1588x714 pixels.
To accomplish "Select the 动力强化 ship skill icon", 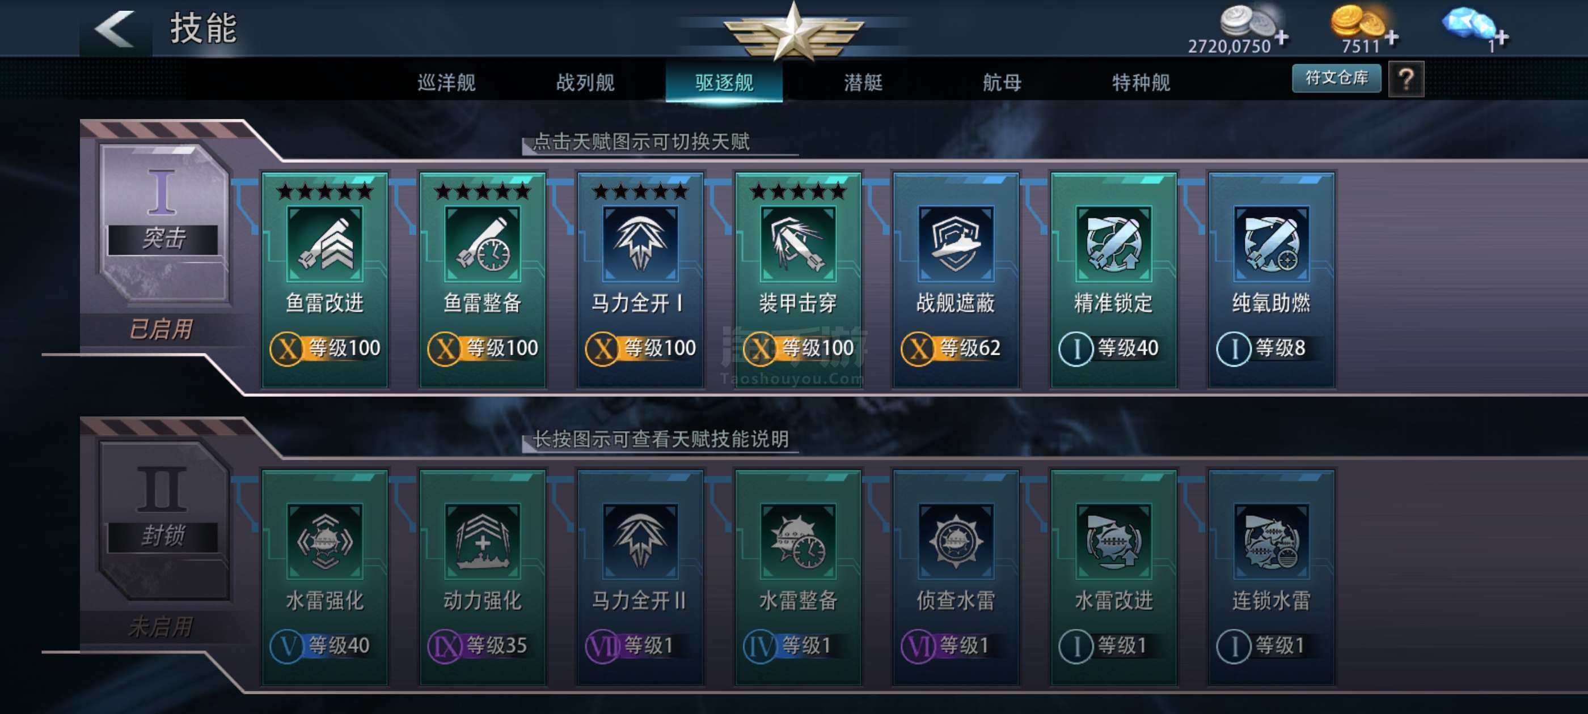I will [x=483, y=541].
